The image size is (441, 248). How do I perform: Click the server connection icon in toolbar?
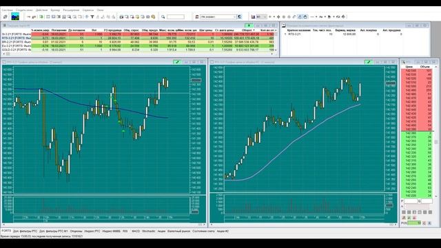click(x=5, y=17)
